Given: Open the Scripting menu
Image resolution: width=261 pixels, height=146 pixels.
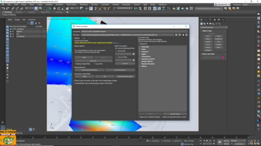Looking at the screenshot, I should (115, 4).
